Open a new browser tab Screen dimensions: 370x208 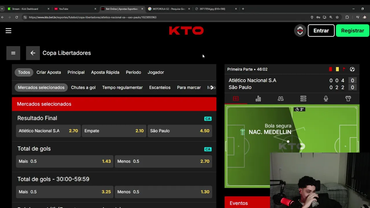(x=243, y=9)
